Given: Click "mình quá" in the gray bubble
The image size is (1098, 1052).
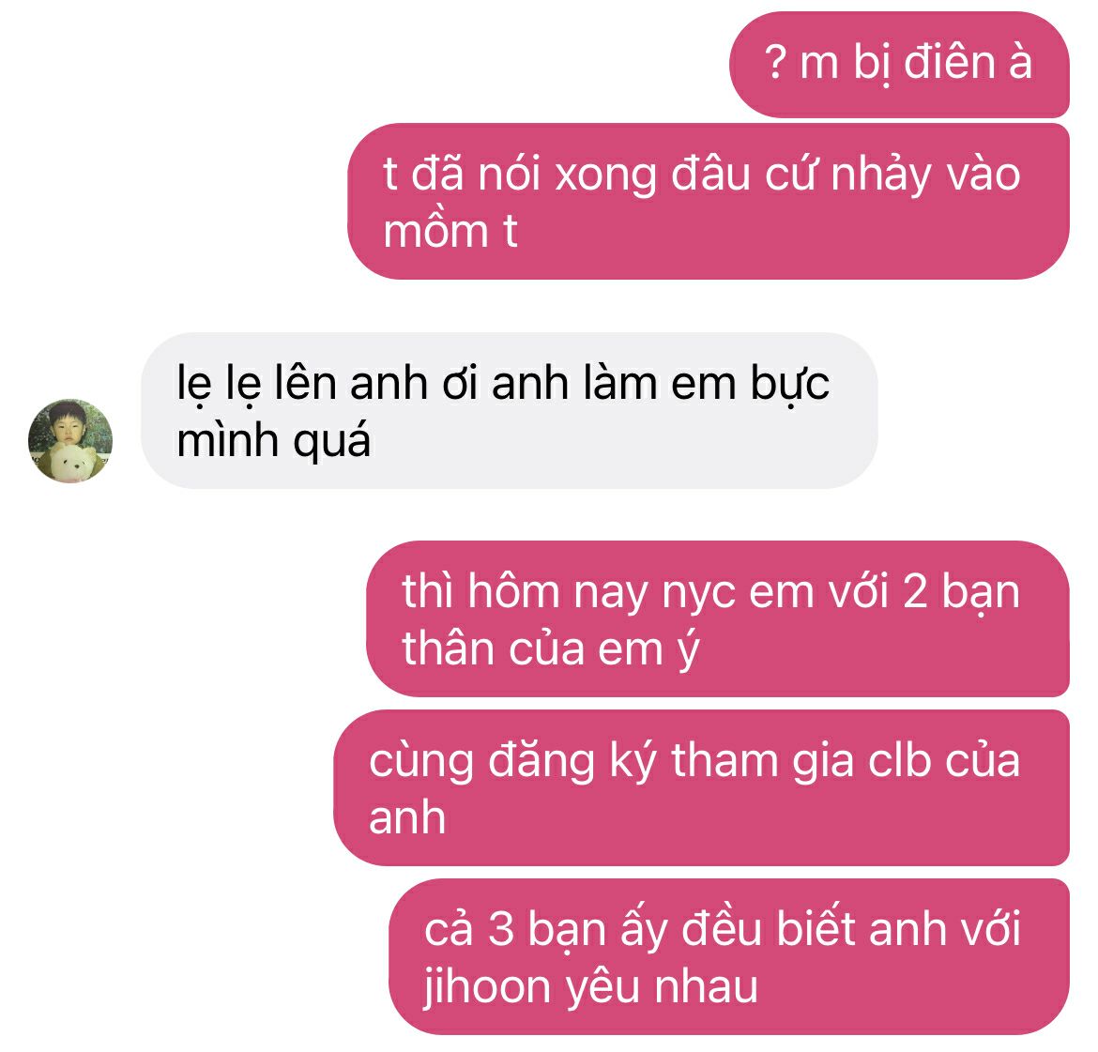Looking at the screenshot, I should (x=273, y=442).
